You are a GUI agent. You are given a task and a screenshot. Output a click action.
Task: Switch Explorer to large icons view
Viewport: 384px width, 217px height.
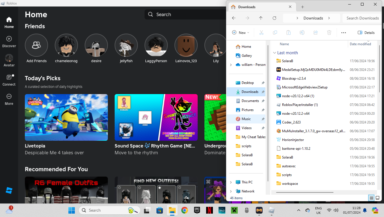pyautogui.click(x=378, y=198)
